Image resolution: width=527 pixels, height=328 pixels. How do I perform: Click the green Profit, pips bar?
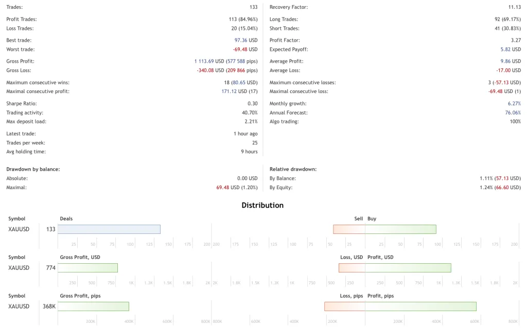(420, 306)
